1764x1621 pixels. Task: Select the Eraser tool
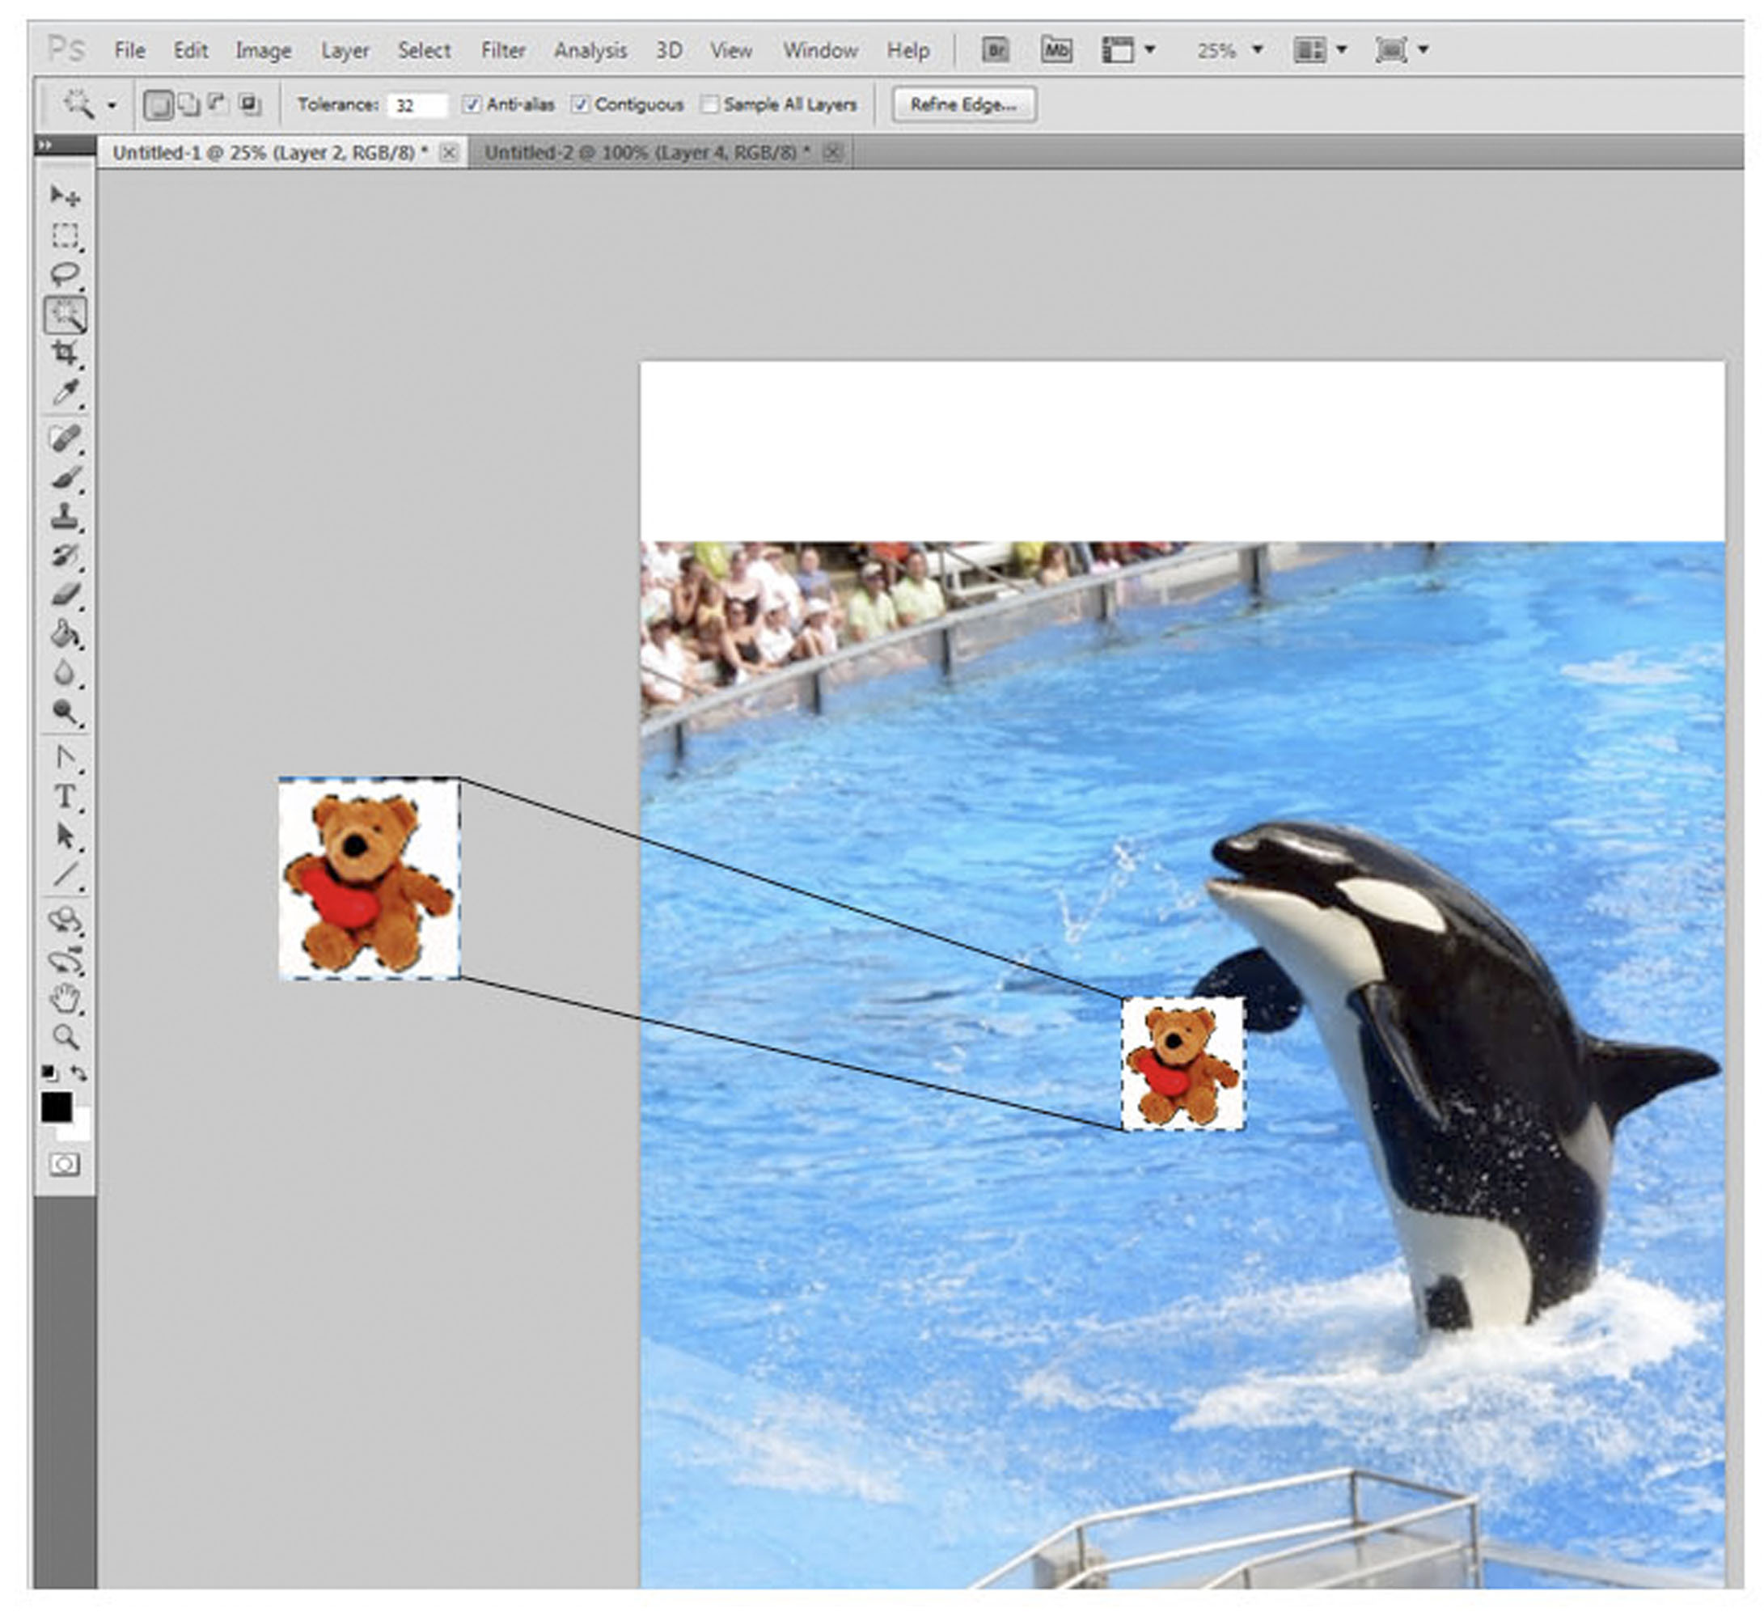[x=65, y=595]
